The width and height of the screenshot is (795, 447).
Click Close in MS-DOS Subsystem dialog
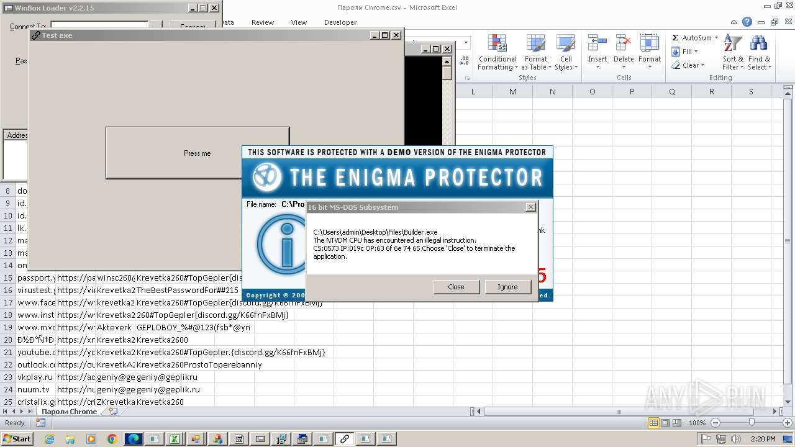[x=456, y=287]
